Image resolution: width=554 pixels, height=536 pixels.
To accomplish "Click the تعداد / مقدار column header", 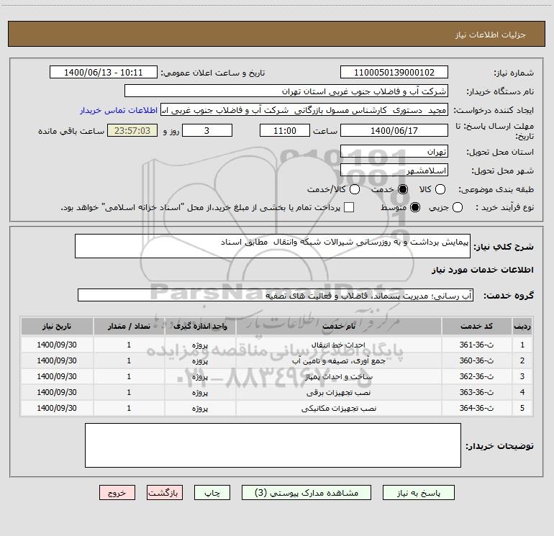I will point(129,326).
